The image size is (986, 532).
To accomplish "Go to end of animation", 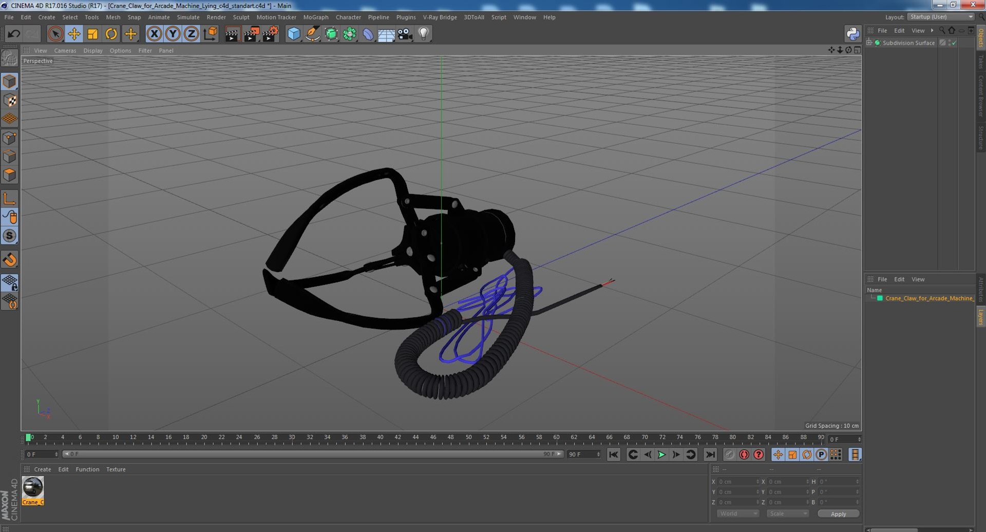I will coord(710,454).
